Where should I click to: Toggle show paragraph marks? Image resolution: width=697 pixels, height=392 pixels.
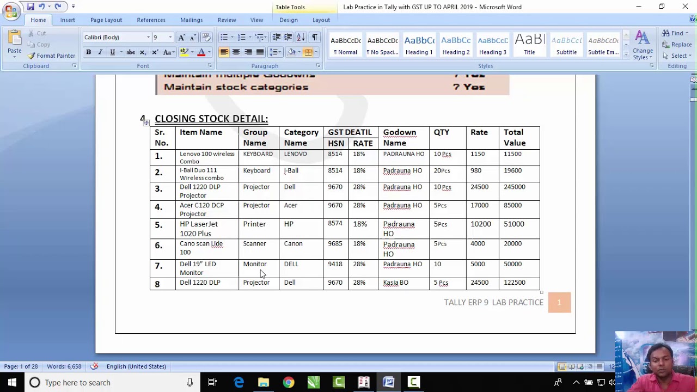tap(315, 37)
